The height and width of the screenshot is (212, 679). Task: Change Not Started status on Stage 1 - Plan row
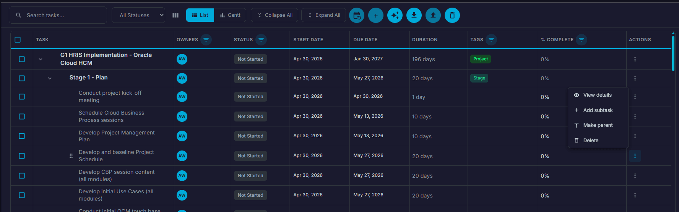tap(250, 78)
